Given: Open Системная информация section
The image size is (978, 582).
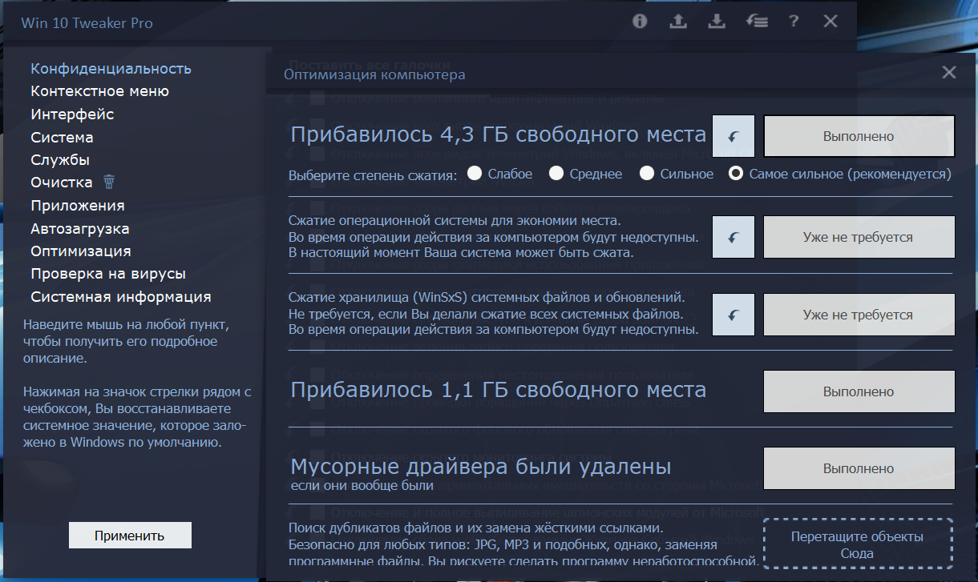Looking at the screenshot, I should [121, 297].
